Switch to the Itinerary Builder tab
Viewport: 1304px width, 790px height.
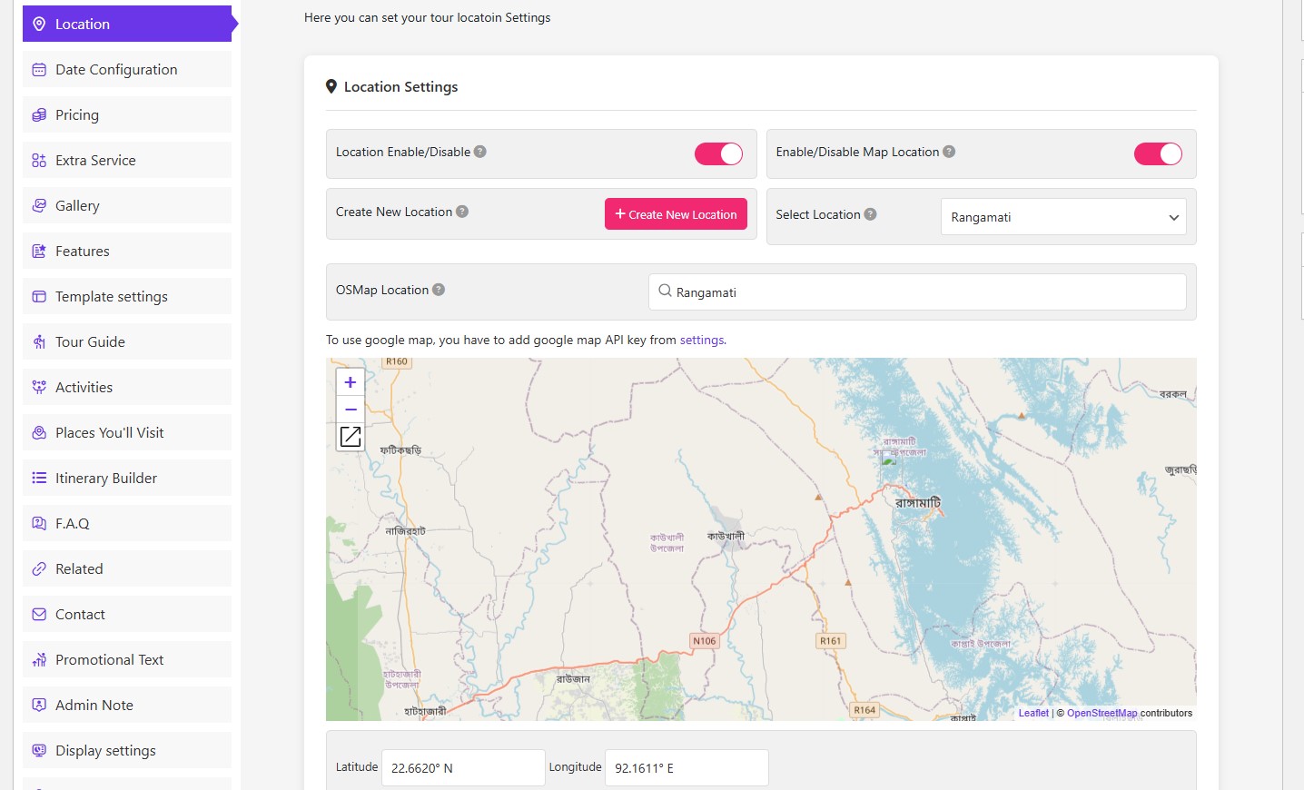[x=127, y=479]
